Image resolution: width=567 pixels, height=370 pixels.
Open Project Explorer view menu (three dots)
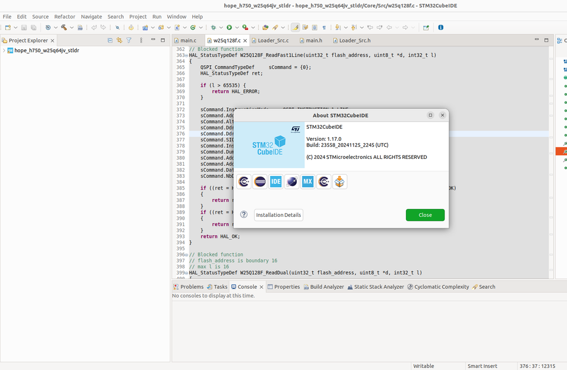[141, 40]
